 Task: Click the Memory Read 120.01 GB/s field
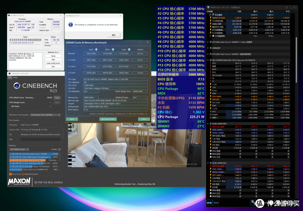pyautogui.click(x=91, y=54)
